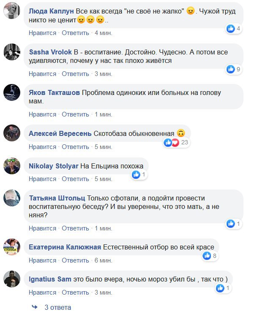Click Ответить under Алексей Вересень's comment
The image size is (257, 314).
(x=76, y=147)
